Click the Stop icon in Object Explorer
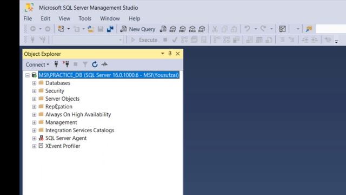Image resolution: width=346 pixels, height=195 pixels. [76, 64]
